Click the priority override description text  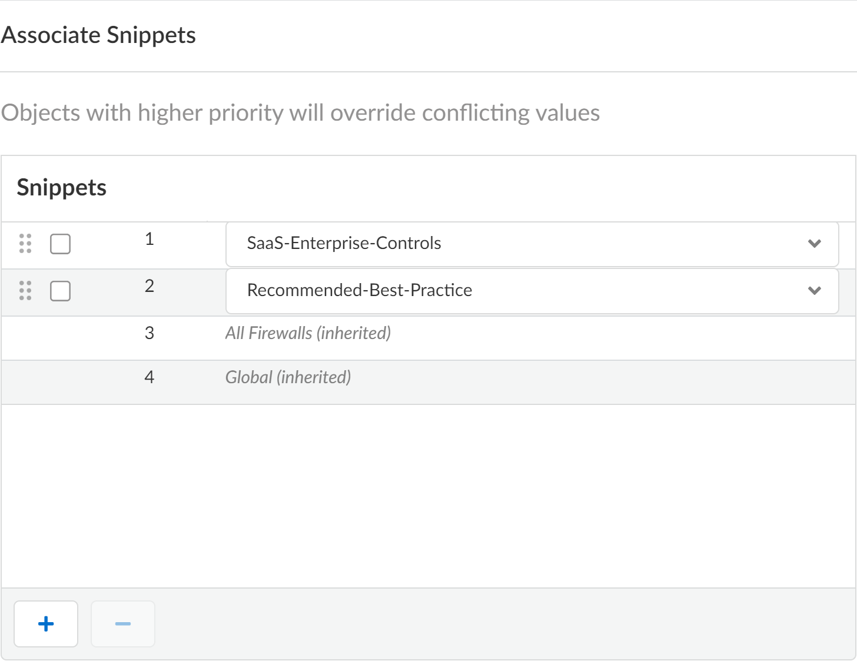coord(300,113)
